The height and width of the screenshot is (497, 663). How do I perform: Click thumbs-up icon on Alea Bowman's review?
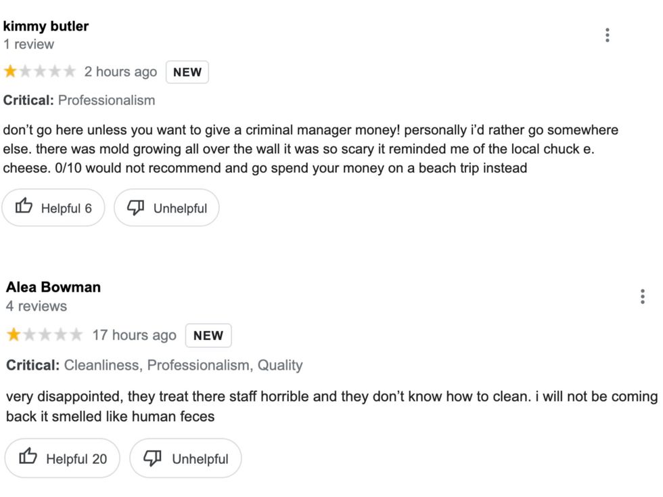28,457
